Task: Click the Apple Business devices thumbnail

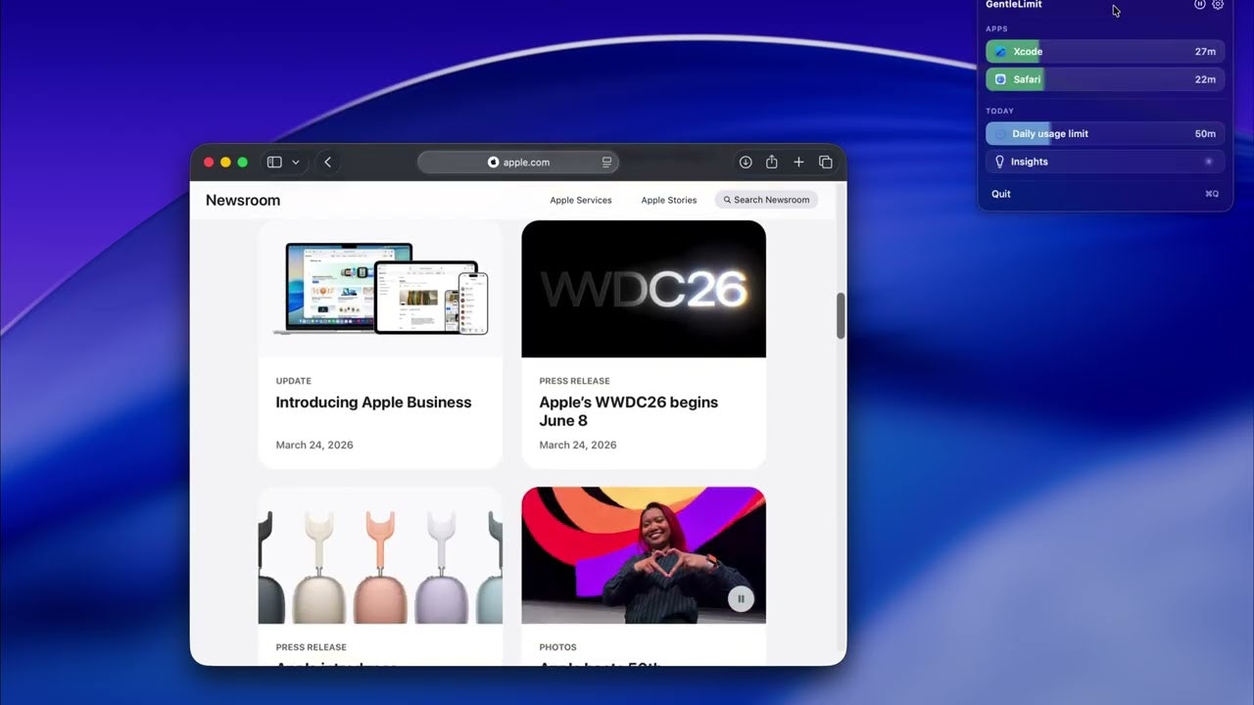Action: point(380,289)
